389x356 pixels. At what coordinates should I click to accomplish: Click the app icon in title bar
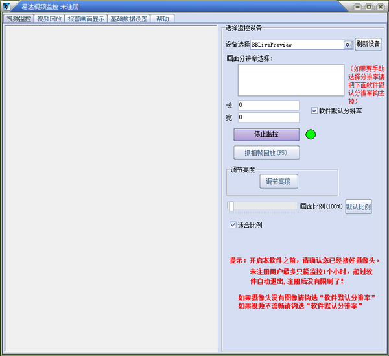coord(6,6)
